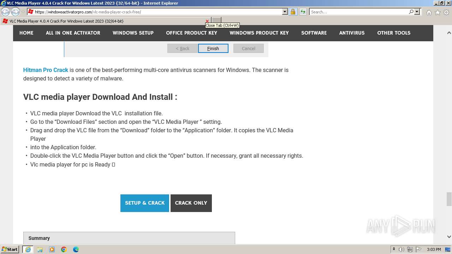Click the browser Search box
This screenshot has width=452, height=254.
(359, 12)
